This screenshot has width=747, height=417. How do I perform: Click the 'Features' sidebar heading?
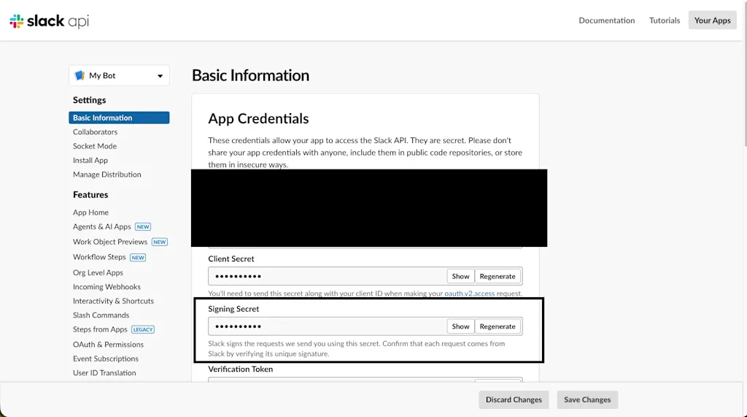[x=90, y=195]
